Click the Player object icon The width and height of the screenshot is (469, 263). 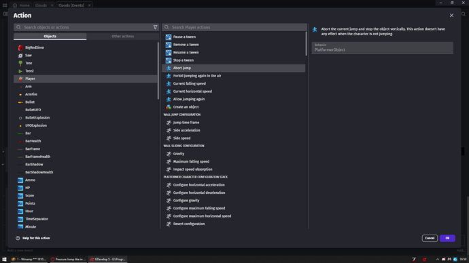tap(20, 79)
